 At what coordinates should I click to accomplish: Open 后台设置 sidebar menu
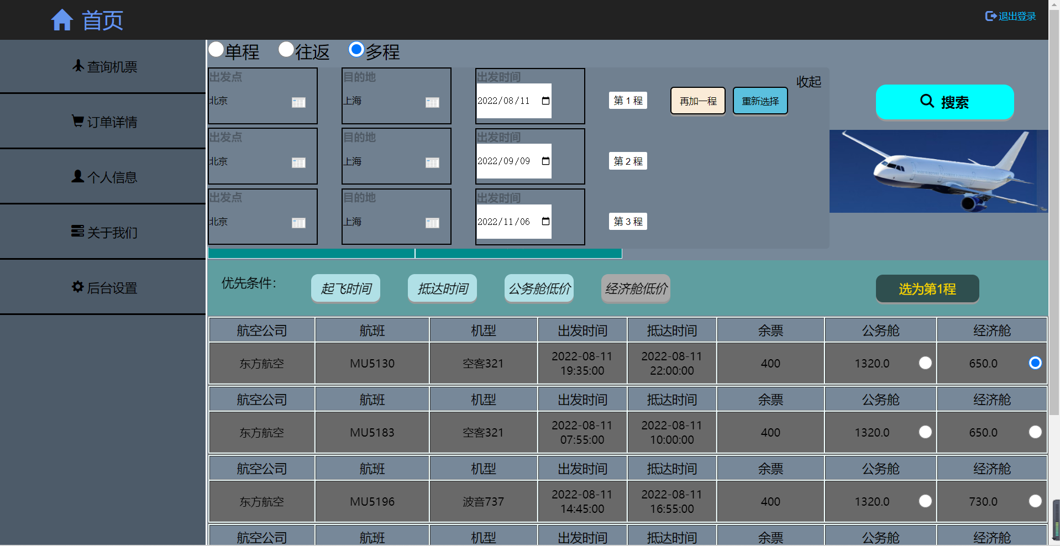[x=103, y=287]
